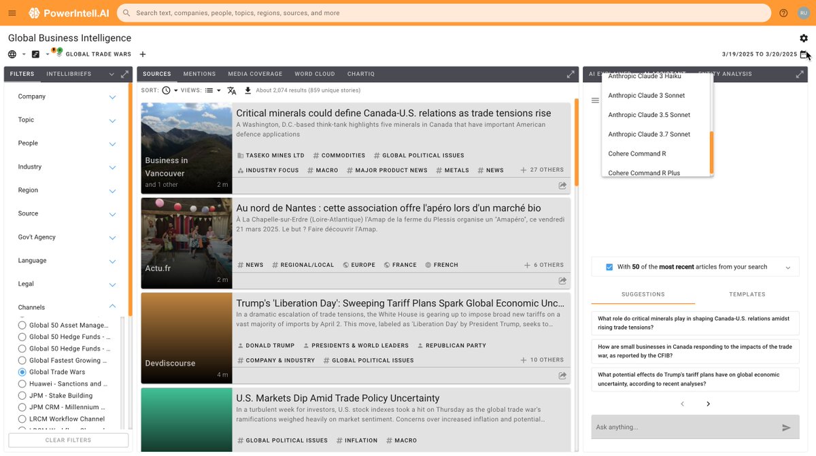Focus the Ask anything input field
Screen dimensions: 816x456
click(685, 427)
